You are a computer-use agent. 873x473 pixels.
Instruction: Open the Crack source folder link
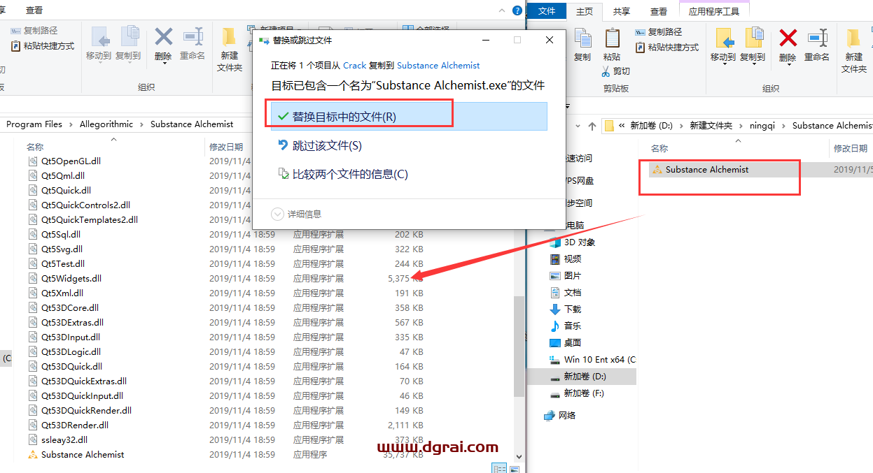point(354,65)
